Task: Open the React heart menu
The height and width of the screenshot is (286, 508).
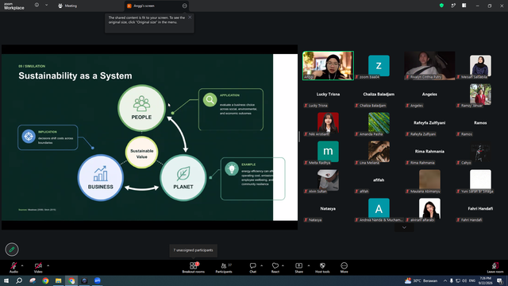Action: [275, 268]
